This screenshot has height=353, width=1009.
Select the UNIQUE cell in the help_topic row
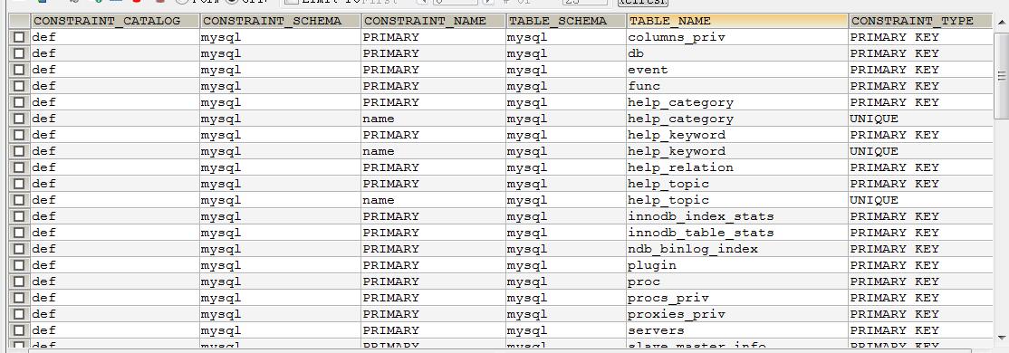(920, 200)
